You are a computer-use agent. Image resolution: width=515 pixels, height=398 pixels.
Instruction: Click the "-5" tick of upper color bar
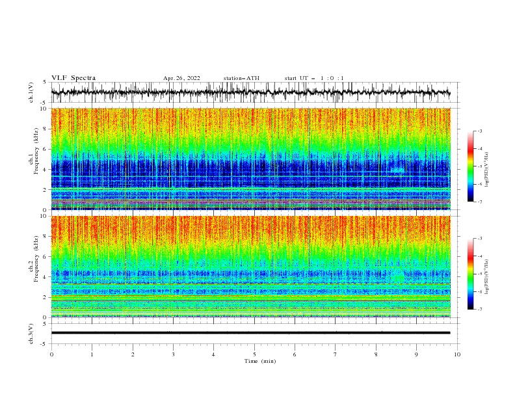pos(480,166)
